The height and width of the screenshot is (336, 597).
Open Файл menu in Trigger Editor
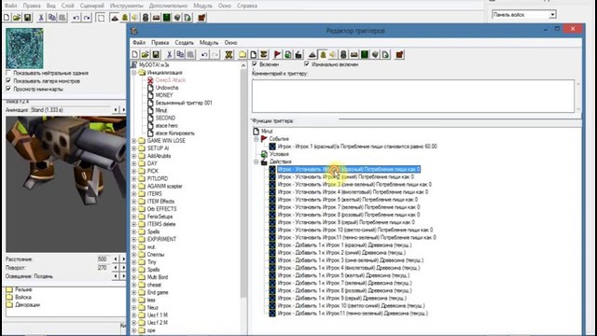pos(139,43)
